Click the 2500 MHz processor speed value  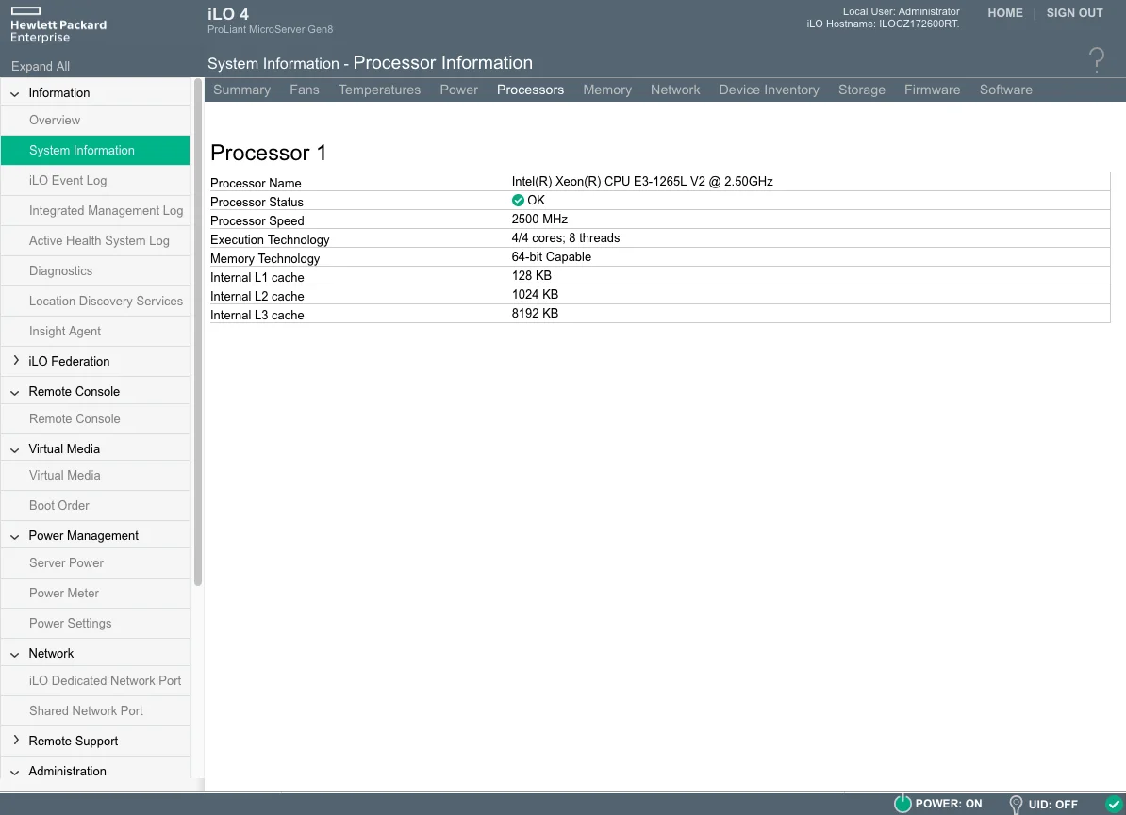[x=539, y=220]
